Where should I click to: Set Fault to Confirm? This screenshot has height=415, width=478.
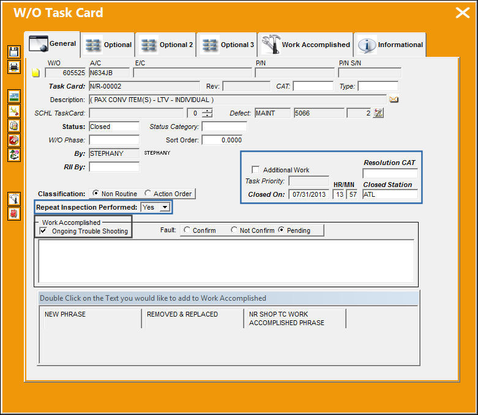187,230
